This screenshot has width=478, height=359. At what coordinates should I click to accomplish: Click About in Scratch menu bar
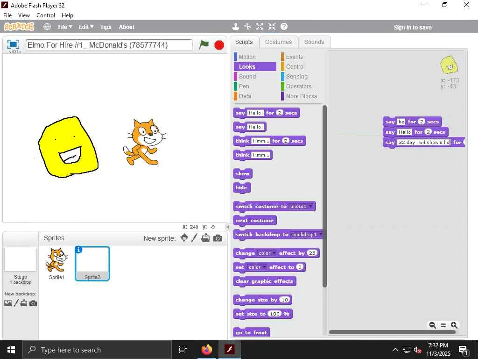coord(127,27)
